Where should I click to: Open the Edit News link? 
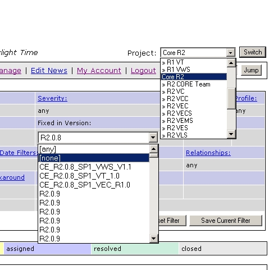point(49,71)
